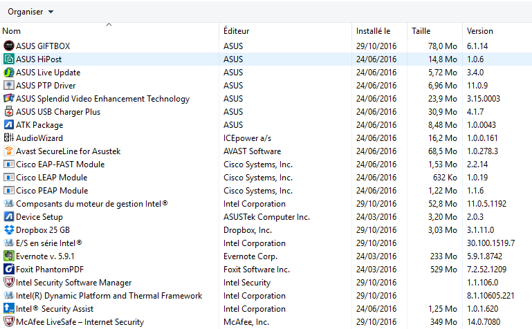Select the Cisco LEAP Module row

[x=52, y=178]
